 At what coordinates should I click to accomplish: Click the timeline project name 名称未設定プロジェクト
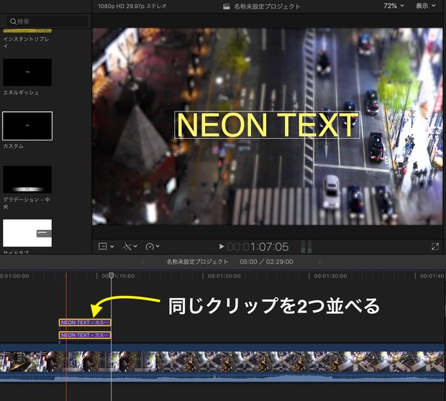click(x=197, y=262)
